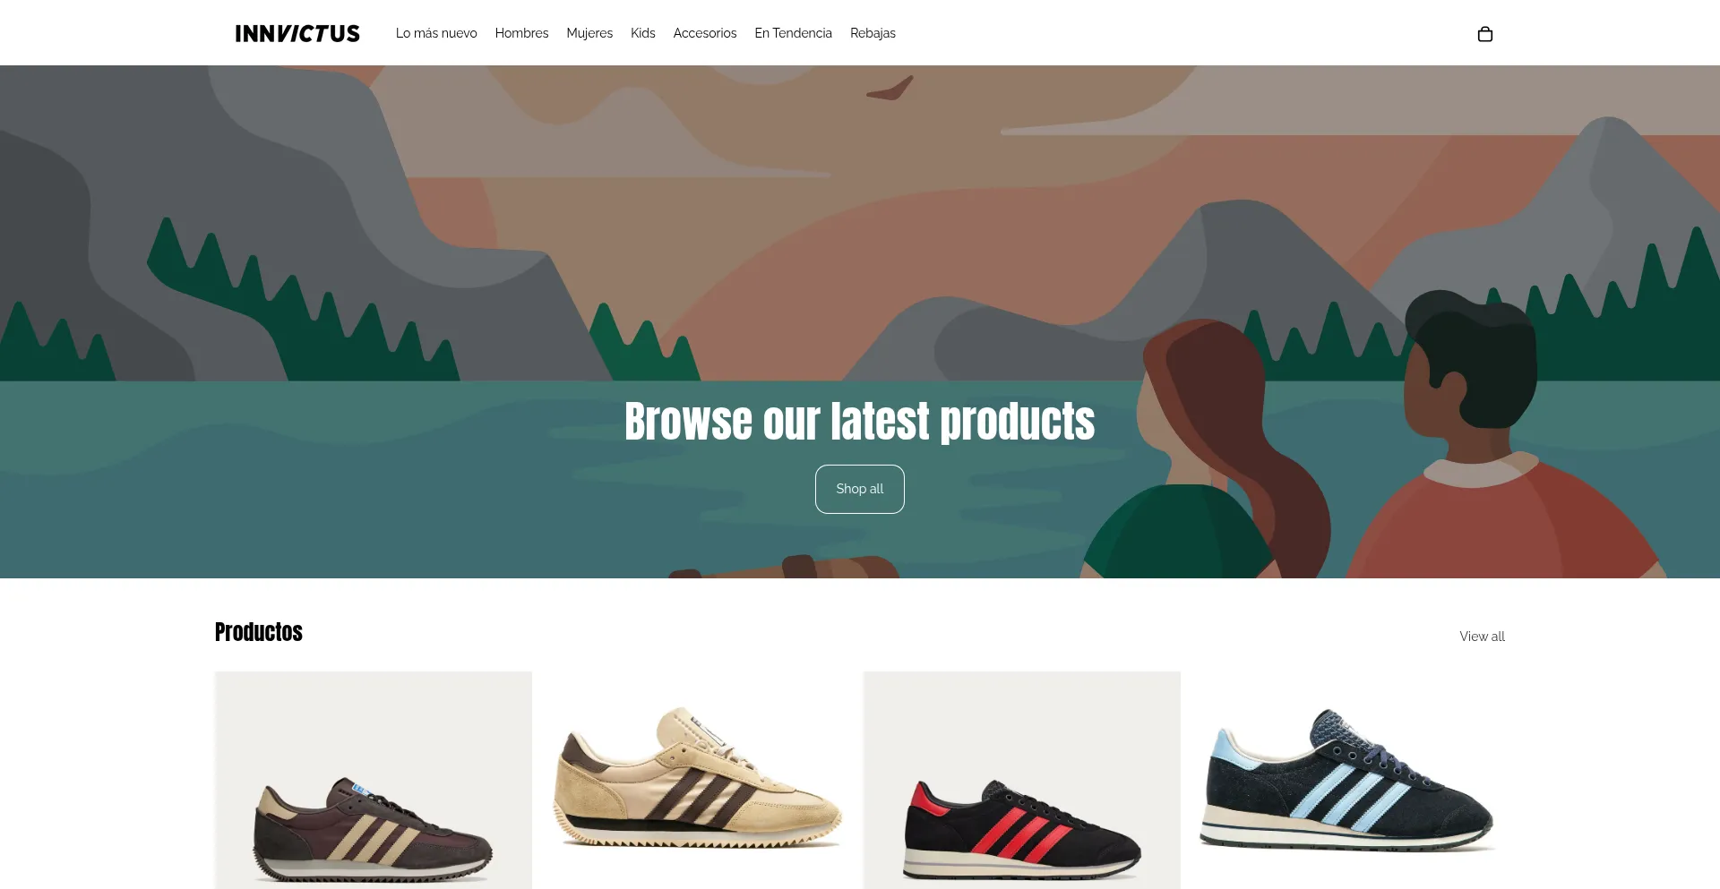The image size is (1720, 889).
Task: Open the Accesorios section
Action: click(x=705, y=33)
